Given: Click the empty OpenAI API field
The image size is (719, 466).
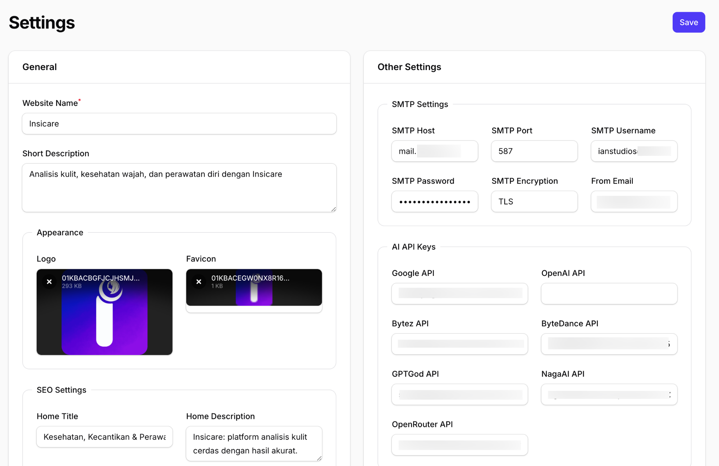Looking at the screenshot, I should [x=609, y=294].
